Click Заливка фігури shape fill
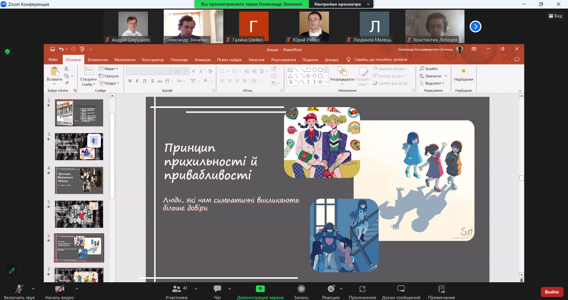568x300 pixels. coord(391,69)
